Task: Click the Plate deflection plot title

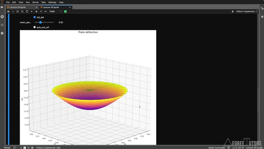Action: [88, 32]
